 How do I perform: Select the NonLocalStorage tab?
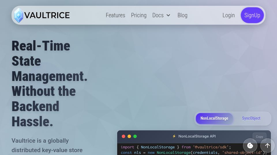(214, 118)
